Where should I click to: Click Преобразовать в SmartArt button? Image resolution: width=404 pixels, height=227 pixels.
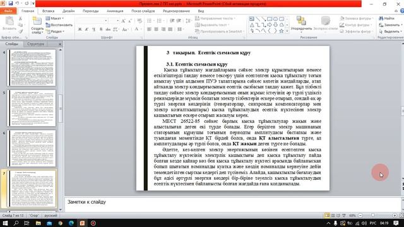(x=219, y=32)
